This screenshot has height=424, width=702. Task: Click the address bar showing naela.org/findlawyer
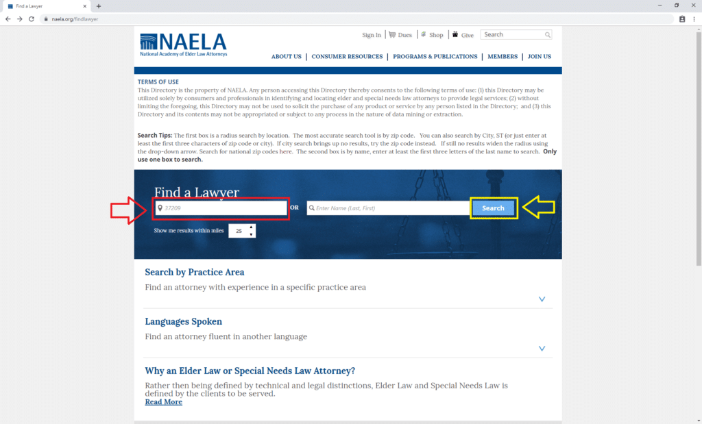(x=358, y=18)
